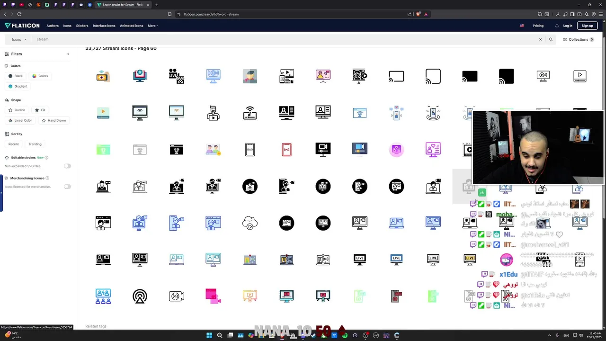Toggle the Editable strokes switch

[67, 166]
